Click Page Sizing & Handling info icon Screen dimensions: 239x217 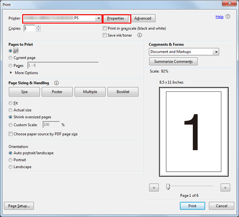pos(56,83)
